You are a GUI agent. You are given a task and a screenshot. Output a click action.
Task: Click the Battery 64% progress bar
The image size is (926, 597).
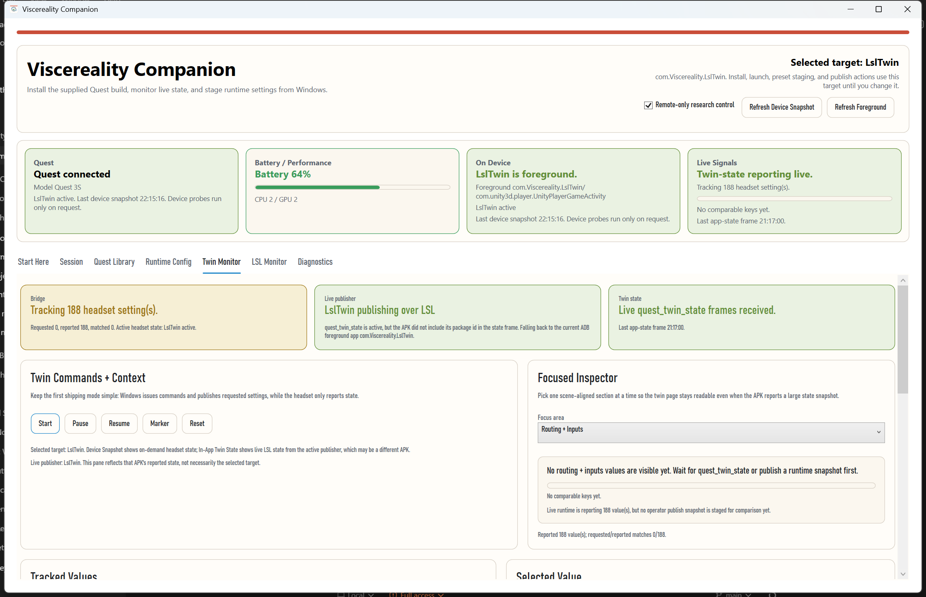point(353,187)
